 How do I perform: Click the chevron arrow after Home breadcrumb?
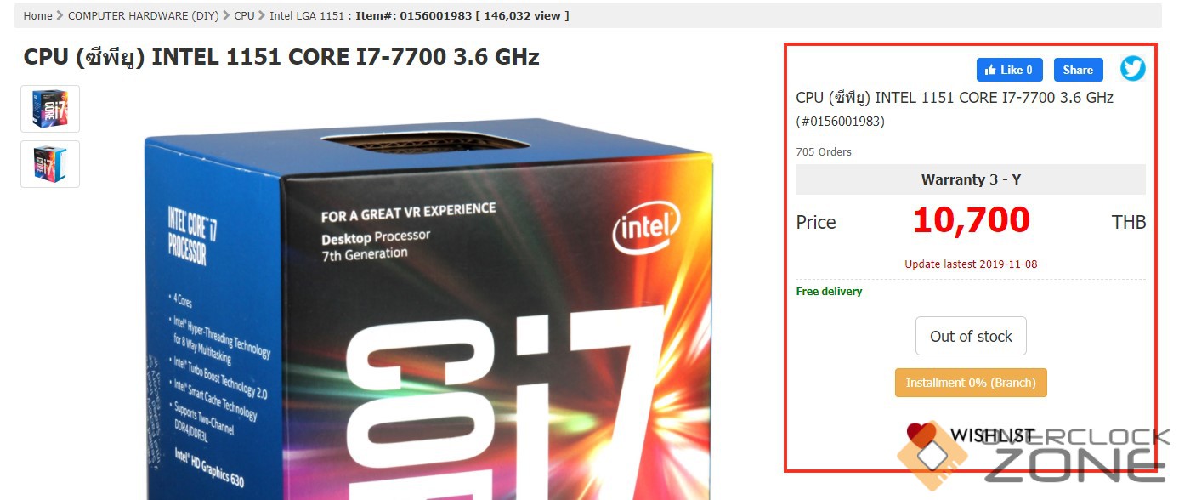click(60, 15)
